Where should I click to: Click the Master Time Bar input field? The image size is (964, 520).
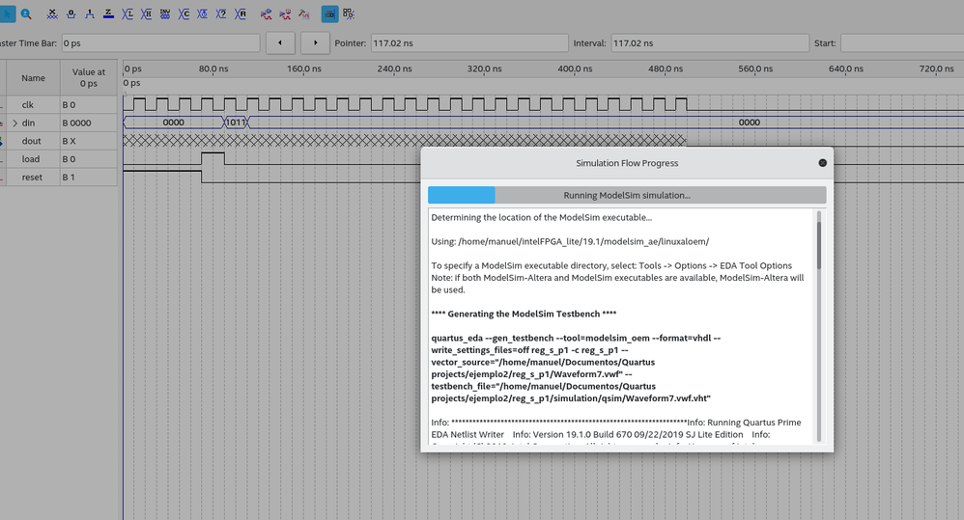point(160,43)
